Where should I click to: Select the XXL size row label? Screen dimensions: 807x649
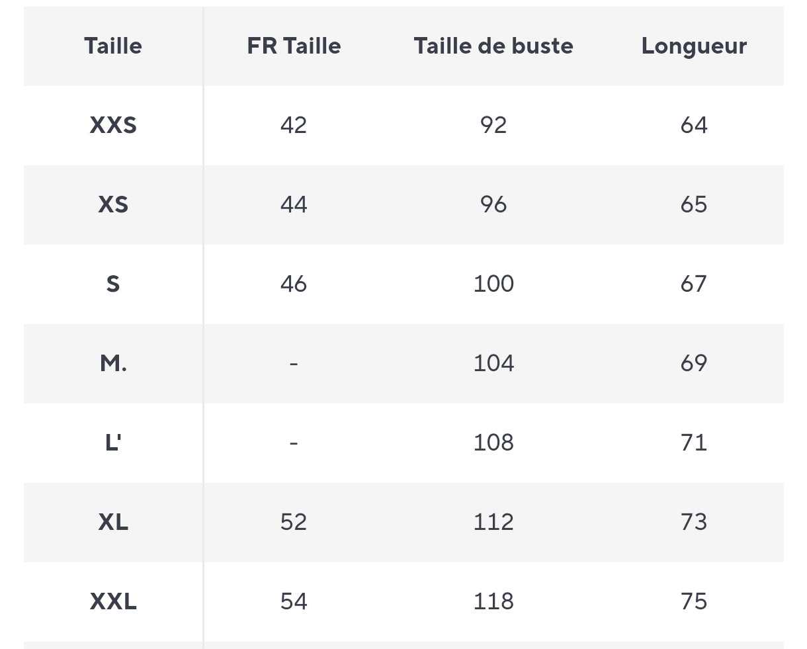[113, 601]
